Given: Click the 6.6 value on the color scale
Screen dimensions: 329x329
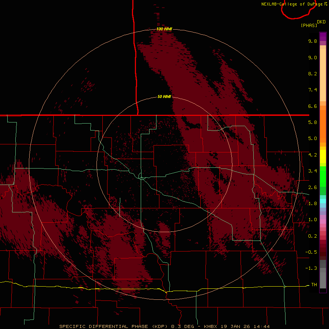Looking at the screenshot, I should [313, 106].
